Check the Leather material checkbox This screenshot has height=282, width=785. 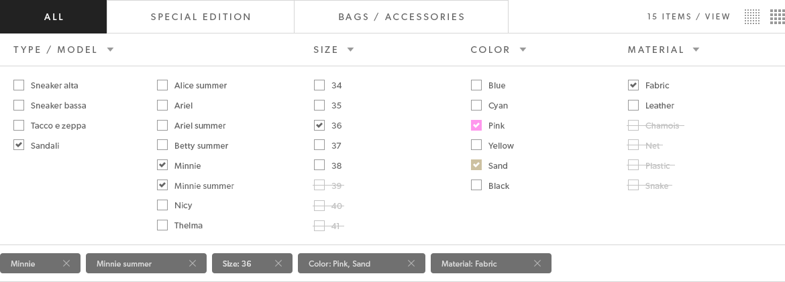(633, 105)
